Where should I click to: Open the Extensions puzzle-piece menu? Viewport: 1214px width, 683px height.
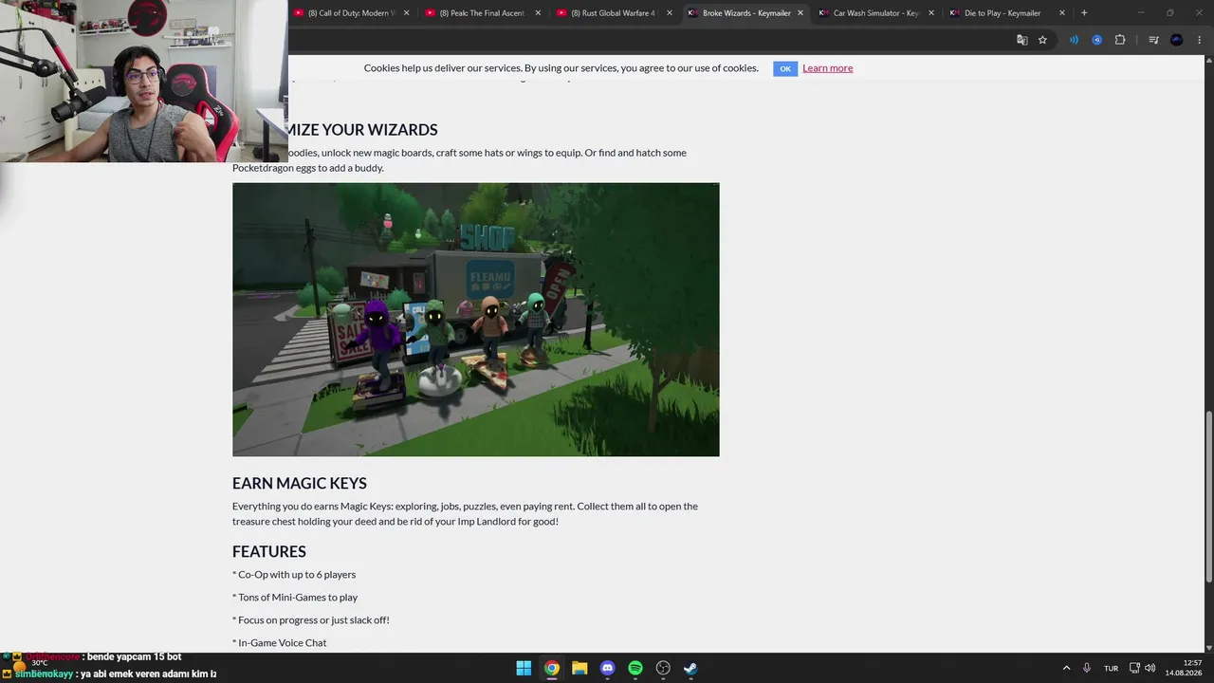(1120, 40)
